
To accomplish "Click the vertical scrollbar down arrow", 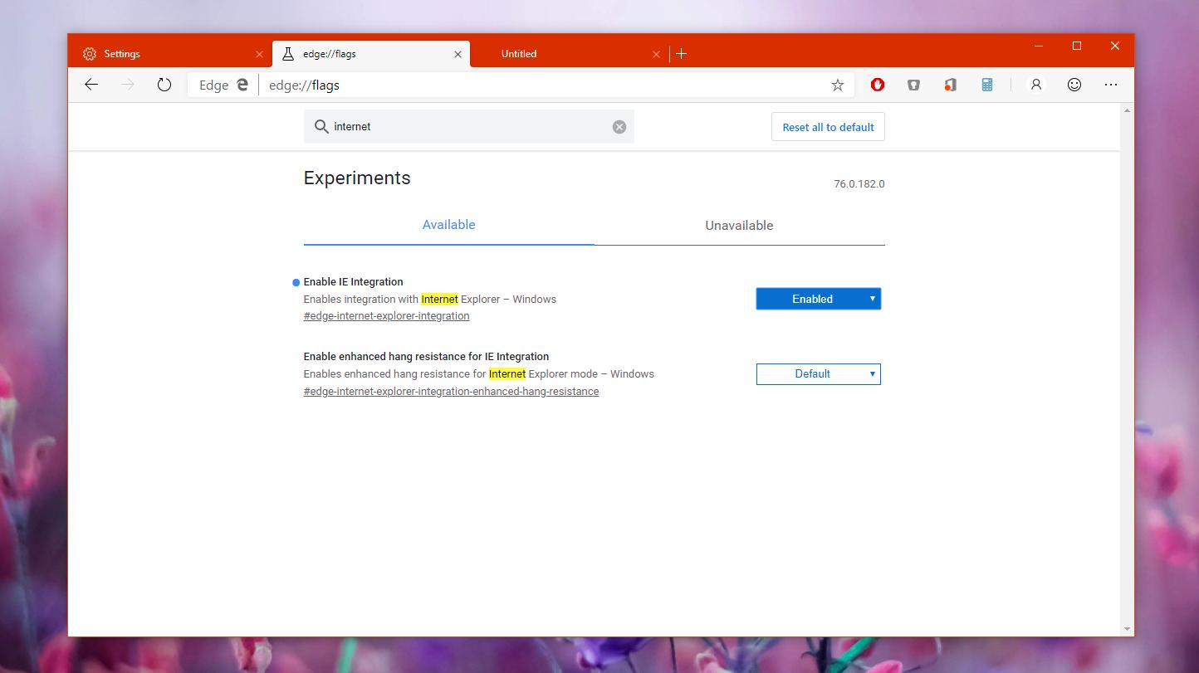I will coord(1127,629).
